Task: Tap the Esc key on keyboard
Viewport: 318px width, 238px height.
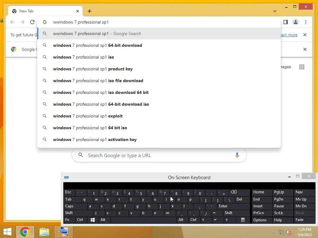Action: pos(69,192)
